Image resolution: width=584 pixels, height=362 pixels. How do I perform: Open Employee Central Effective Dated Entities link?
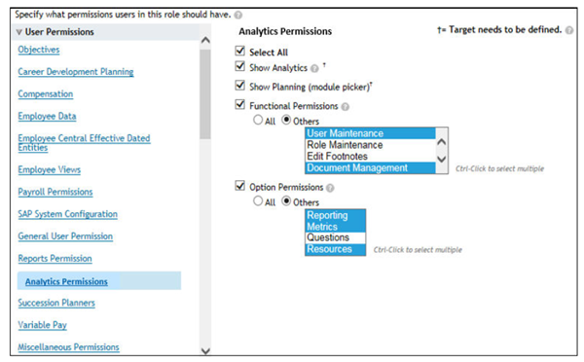pos(84,143)
